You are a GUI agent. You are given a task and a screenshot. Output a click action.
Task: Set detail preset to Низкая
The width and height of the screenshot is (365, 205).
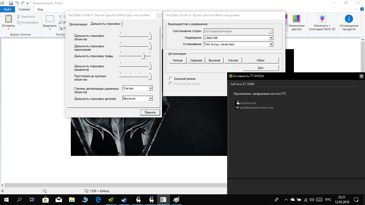(178, 60)
